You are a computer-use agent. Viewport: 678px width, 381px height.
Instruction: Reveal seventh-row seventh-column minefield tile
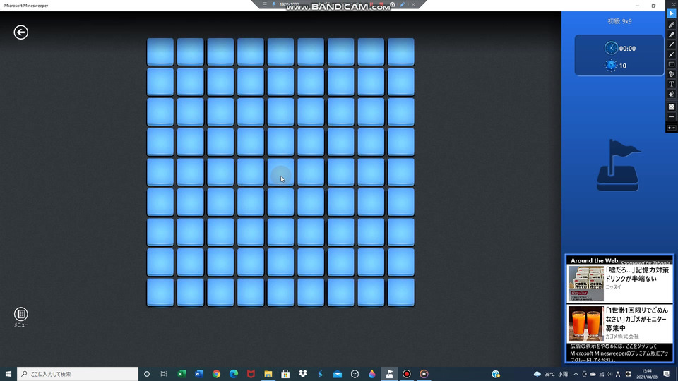coord(340,232)
